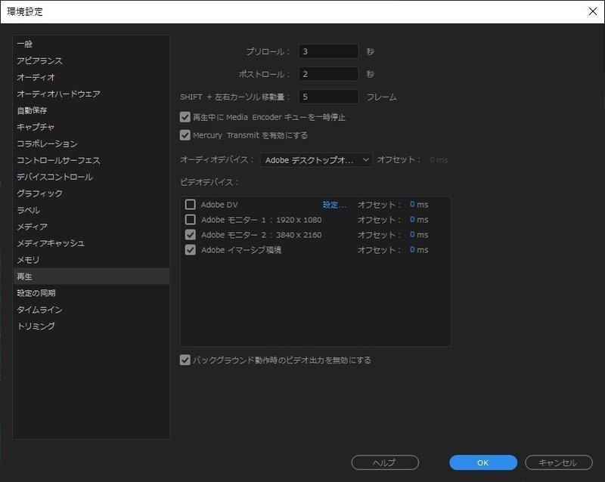Click the プリロール seconds input field
Image resolution: width=605 pixels, height=482 pixels.
pos(330,51)
